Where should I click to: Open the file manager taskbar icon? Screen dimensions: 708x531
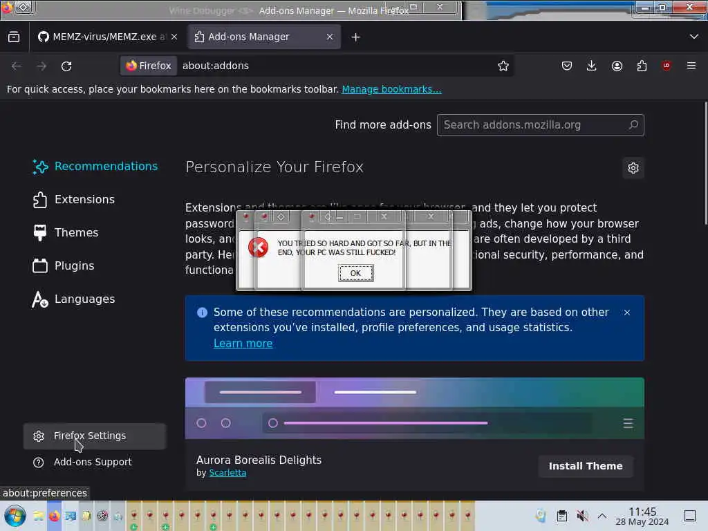[x=39, y=516]
